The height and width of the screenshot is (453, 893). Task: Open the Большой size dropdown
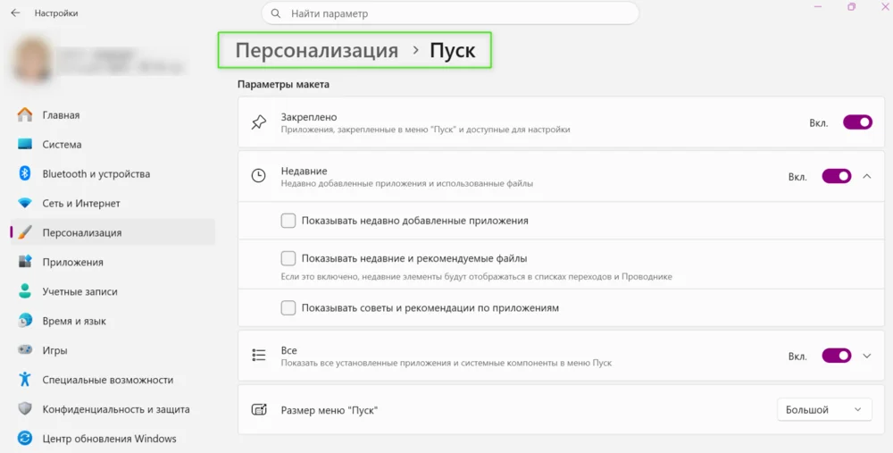[x=824, y=410]
